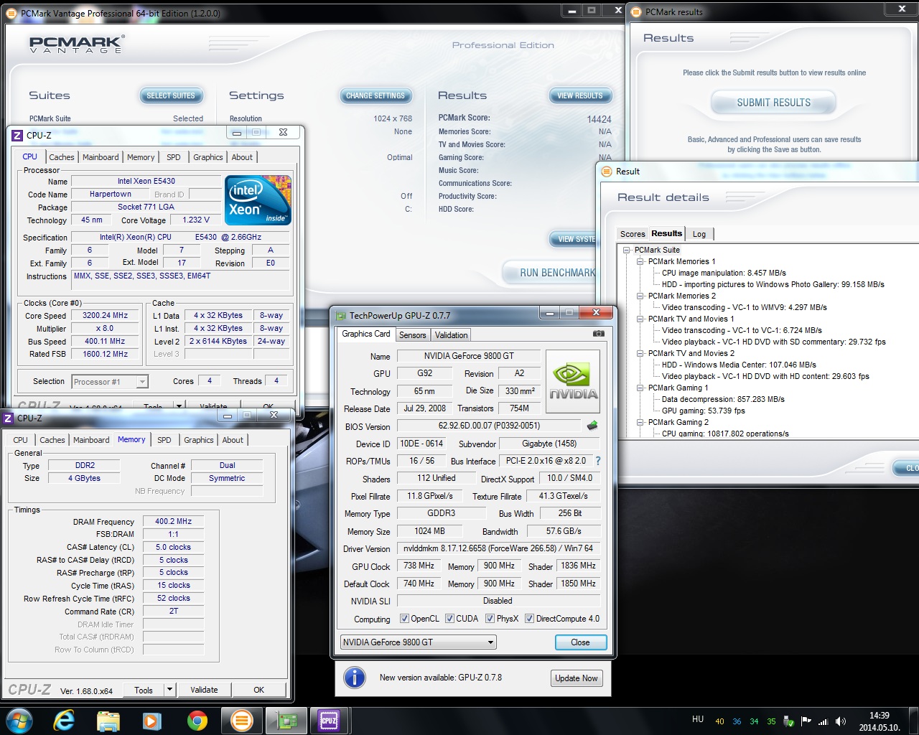Collapse the PCMark Gaming 1 node

point(640,388)
